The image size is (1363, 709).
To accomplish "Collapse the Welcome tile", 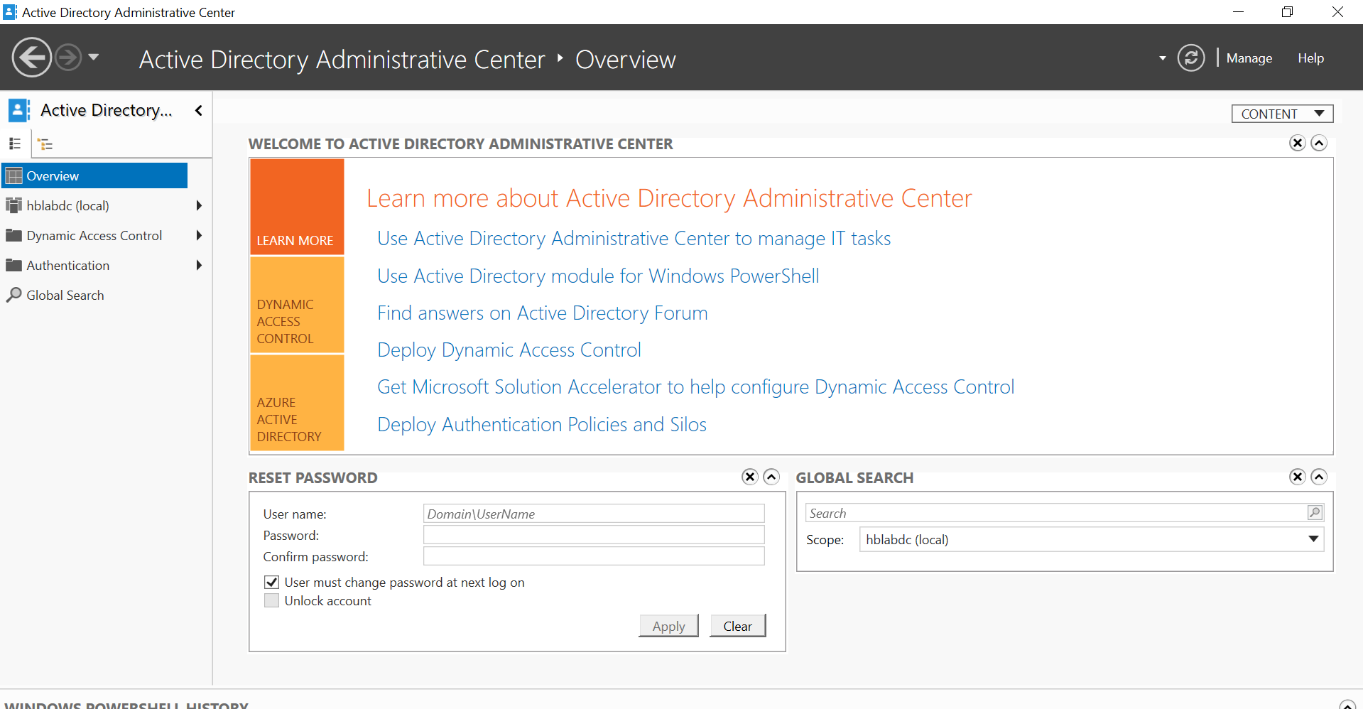I will [x=1319, y=144].
